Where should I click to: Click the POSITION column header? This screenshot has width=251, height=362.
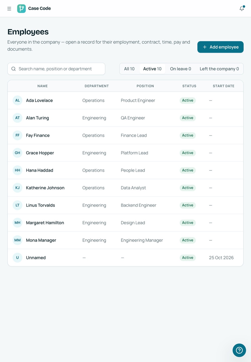point(145,86)
